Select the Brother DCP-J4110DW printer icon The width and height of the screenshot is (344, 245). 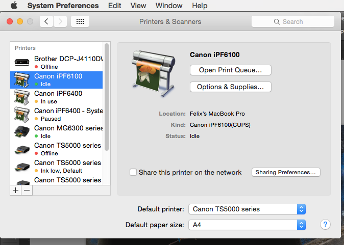(x=22, y=63)
